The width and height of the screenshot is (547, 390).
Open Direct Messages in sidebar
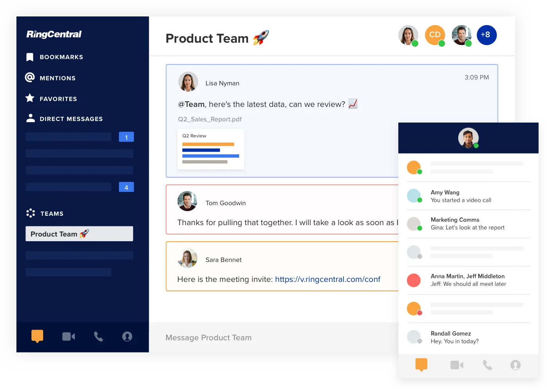(71, 119)
